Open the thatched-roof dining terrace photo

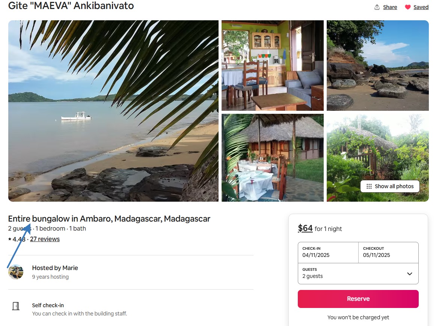[272, 158]
